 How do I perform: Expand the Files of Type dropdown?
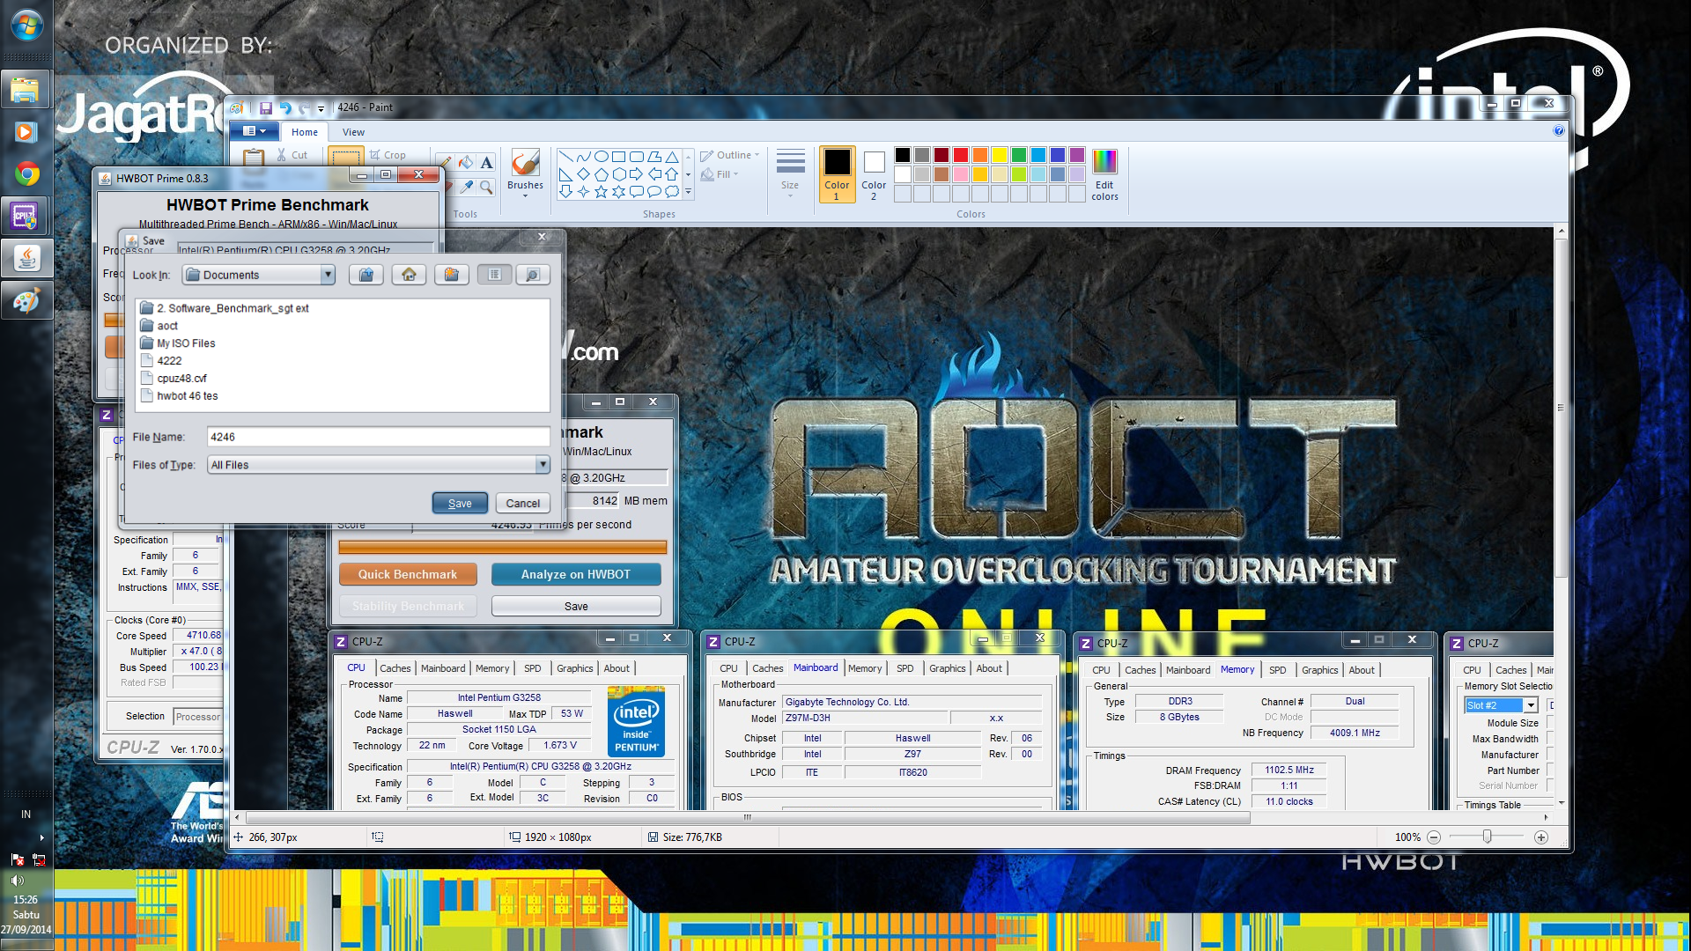[x=543, y=464]
